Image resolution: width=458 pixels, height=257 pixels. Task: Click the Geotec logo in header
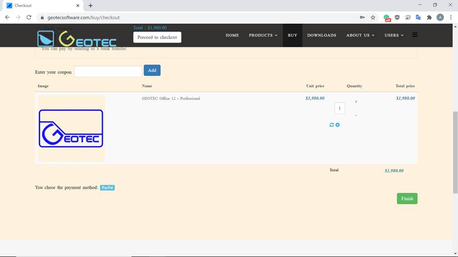coord(77,39)
